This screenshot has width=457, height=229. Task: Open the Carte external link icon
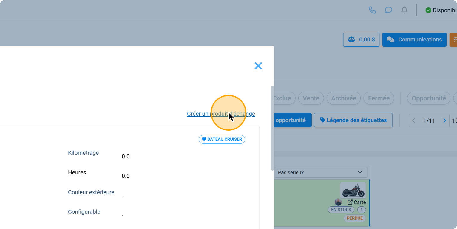350,202
